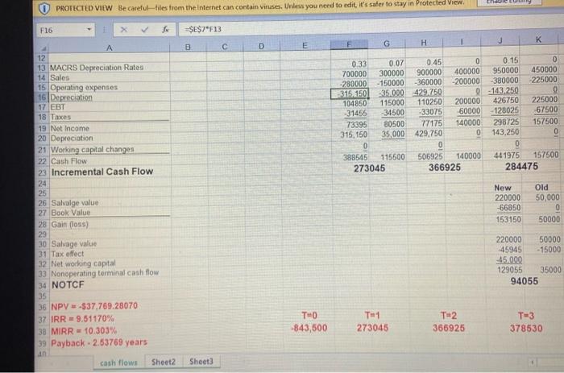Select row 13 header

pos(42,68)
